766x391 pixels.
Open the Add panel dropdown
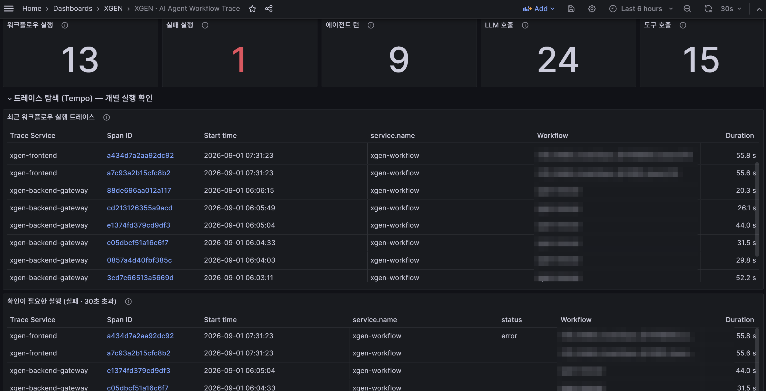539,9
